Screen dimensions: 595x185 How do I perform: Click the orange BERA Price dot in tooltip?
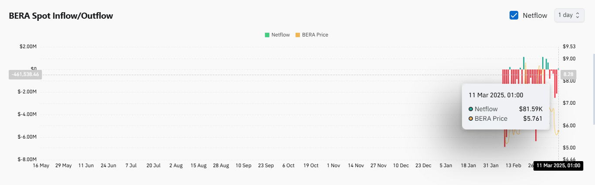pos(471,119)
